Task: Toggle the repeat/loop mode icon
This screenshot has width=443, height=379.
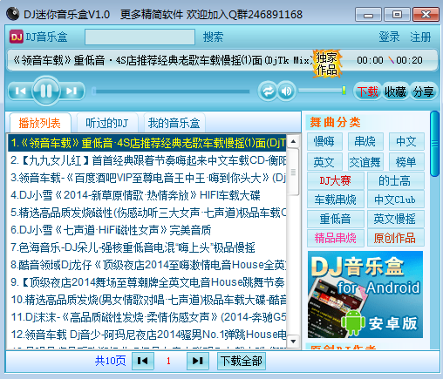Action: (x=268, y=91)
